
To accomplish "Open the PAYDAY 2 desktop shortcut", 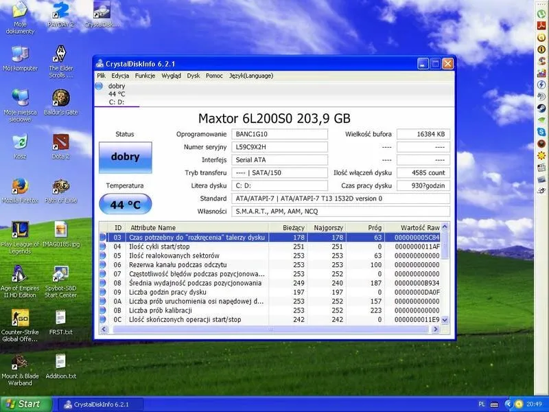I will pyautogui.click(x=60, y=14).
